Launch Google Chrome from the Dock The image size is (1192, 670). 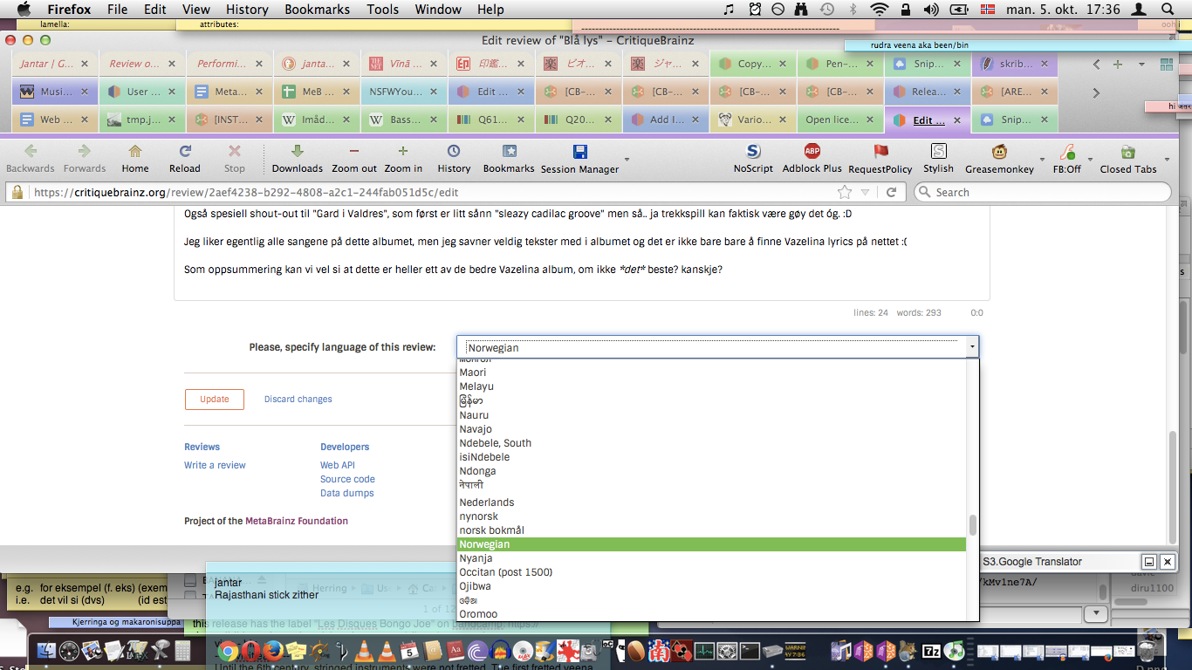click(229, 651)
